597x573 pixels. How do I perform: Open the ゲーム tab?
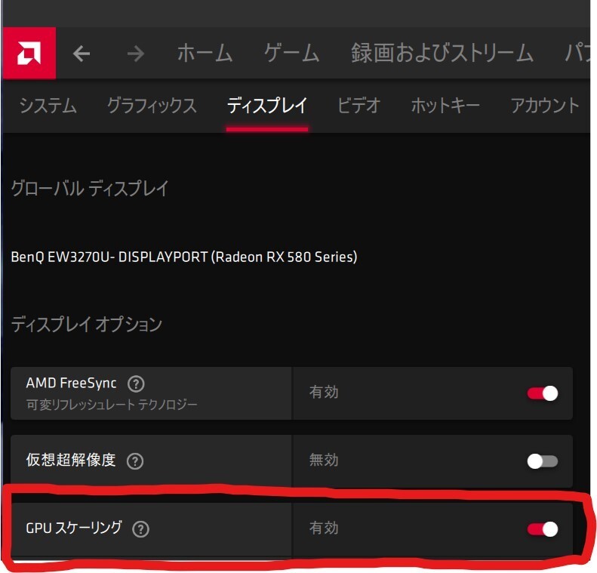tap(291, 53)
